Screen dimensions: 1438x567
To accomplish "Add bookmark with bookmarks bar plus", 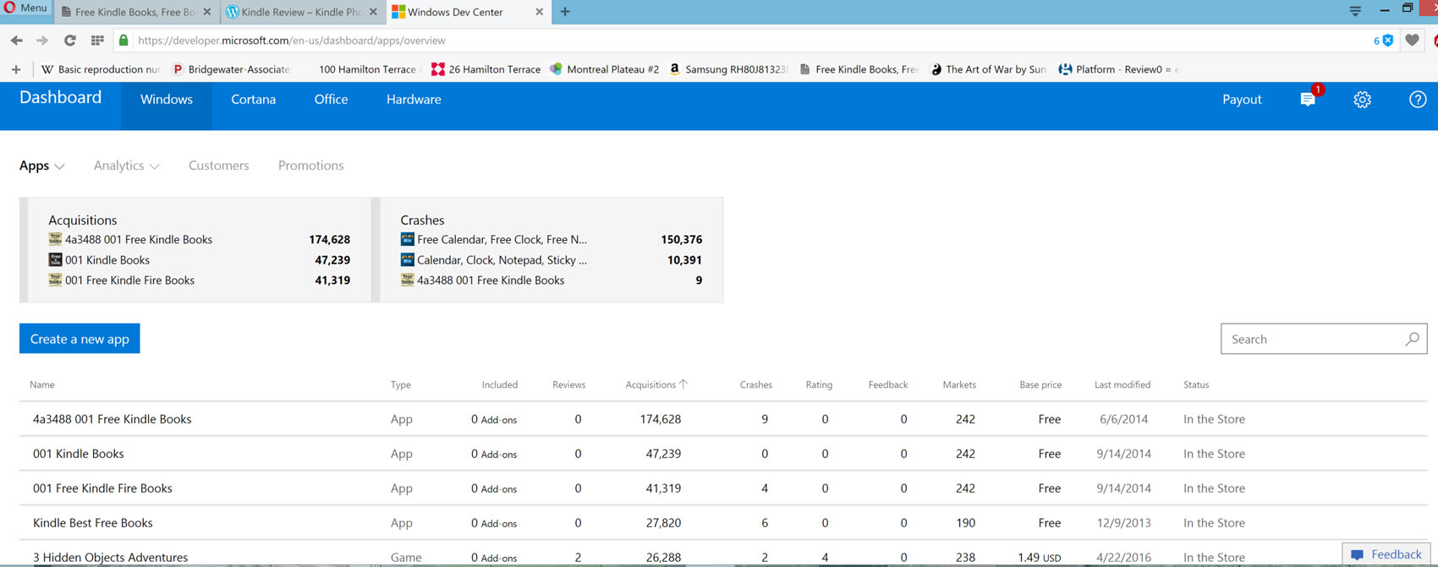I will click(x=16, y=69).
